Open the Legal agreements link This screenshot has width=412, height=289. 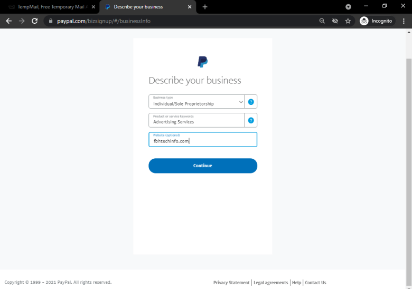pyautogui.click(x=270, y=283)
